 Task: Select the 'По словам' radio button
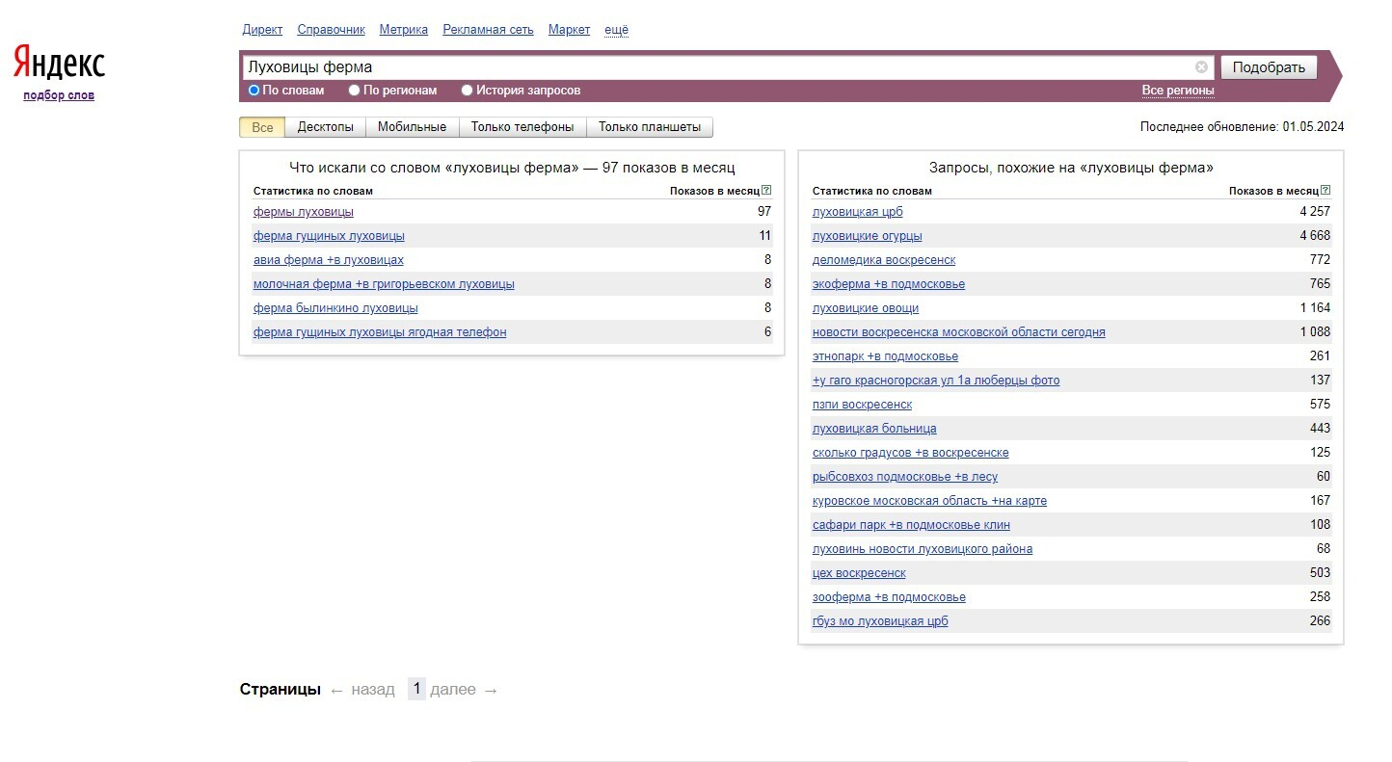254,91
